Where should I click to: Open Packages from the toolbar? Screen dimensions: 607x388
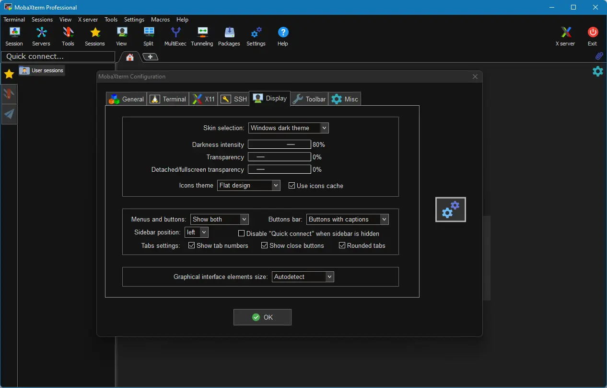(x=229, y=36)
